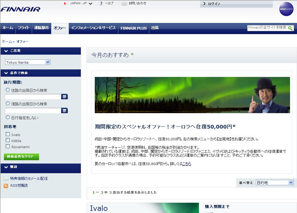Screen dimensions: 297x213
Task: Open the フライト navigation tab
Action: 24,28
